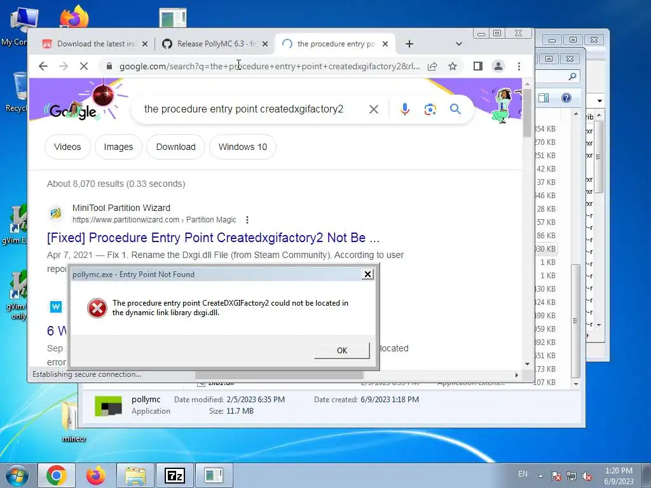Image resolution: width=651 pixels, height=488 pixels.
Task: Close the Download the latest tab
Action: 144,44
